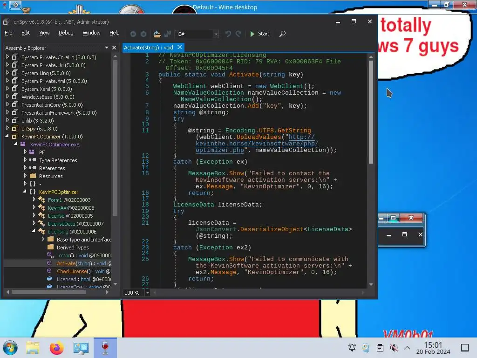Click the CheckLicense() method icon

tap(49, 271)
